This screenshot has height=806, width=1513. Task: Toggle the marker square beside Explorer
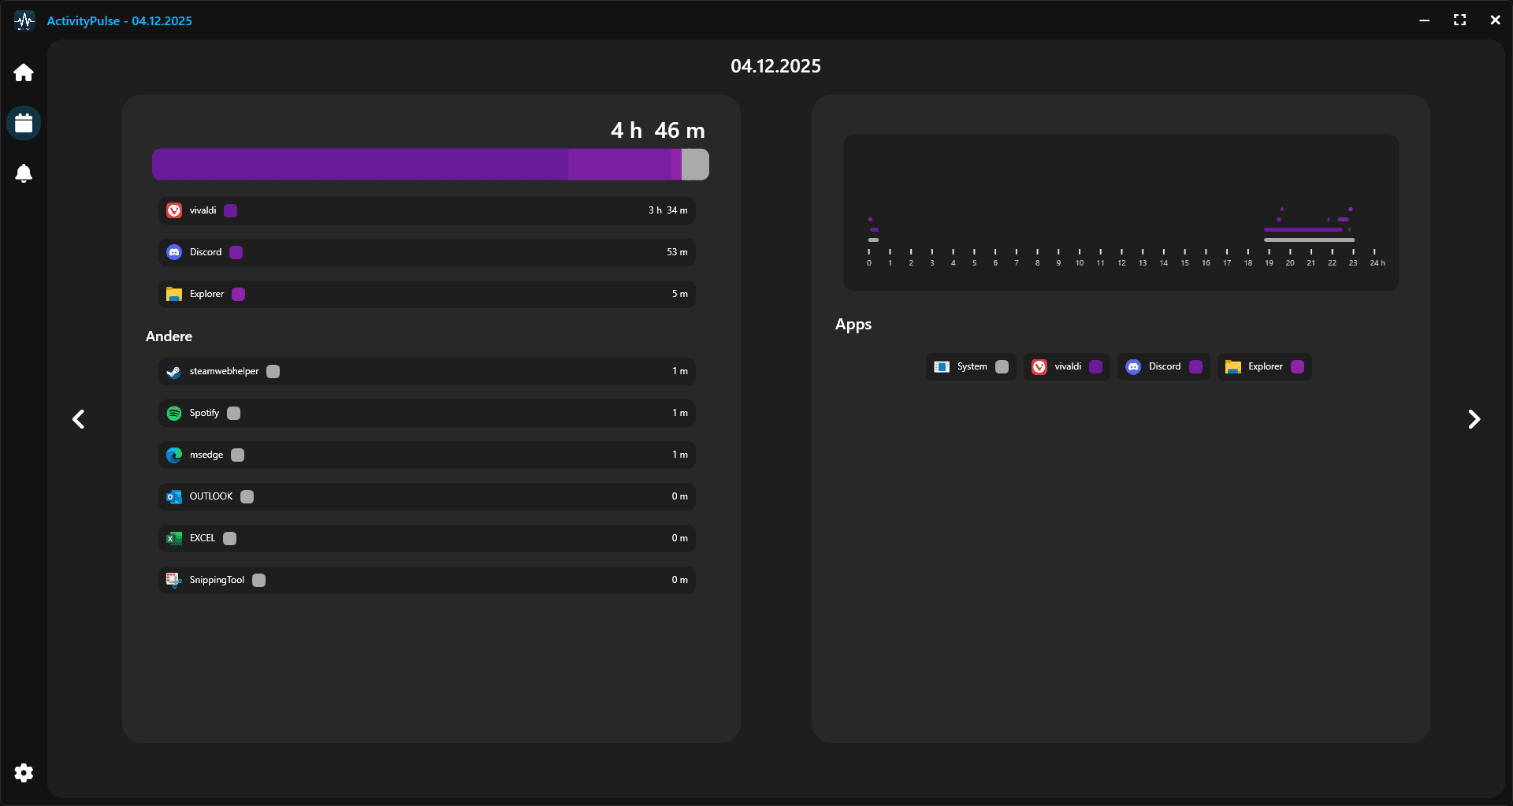(x=239, y=294)
